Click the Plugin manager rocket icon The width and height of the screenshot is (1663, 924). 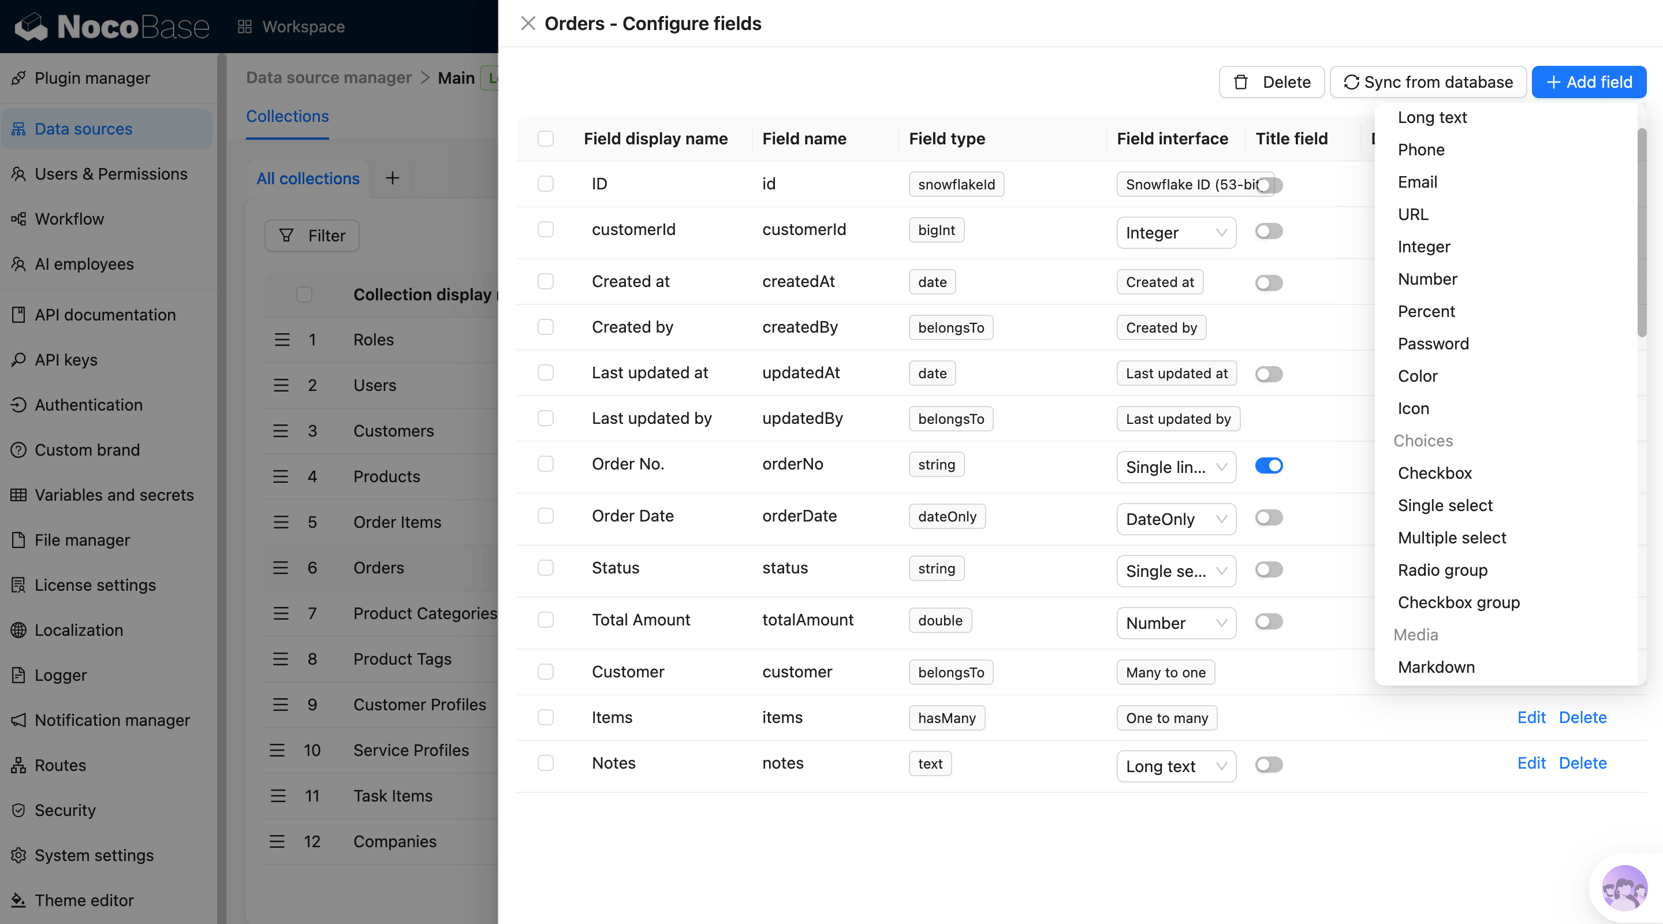pyautogui.click(x=18, y=78)
